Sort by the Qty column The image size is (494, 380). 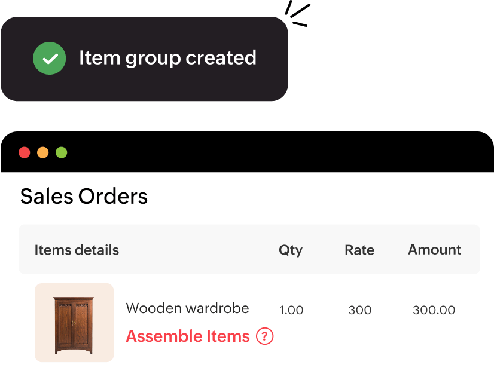(x=291, y=250)
